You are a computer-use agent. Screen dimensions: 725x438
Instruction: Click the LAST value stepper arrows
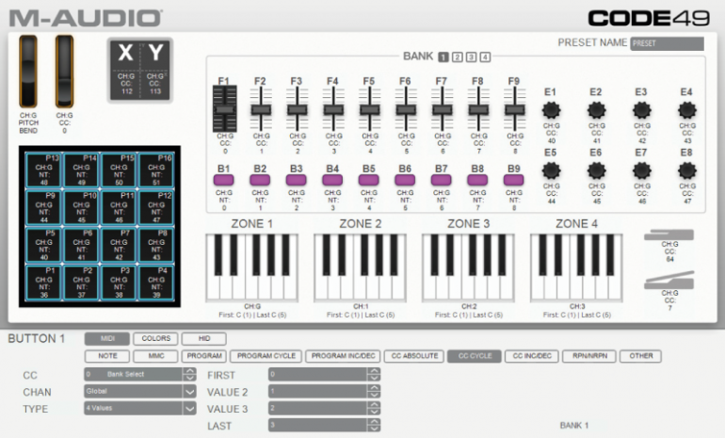pyautogui.click(x=374, y=425)
